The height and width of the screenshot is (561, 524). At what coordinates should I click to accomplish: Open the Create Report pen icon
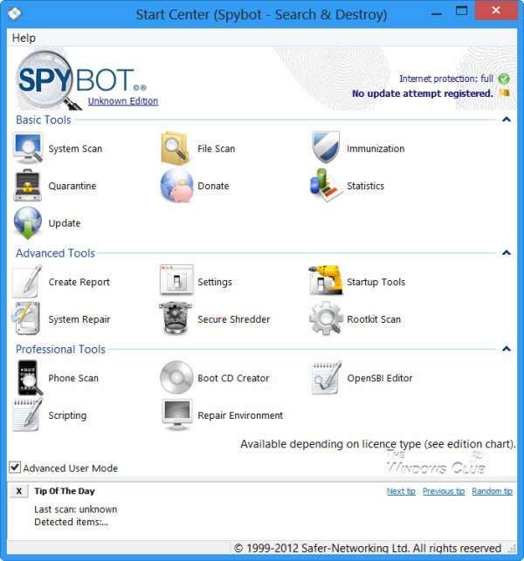[28, 282]
